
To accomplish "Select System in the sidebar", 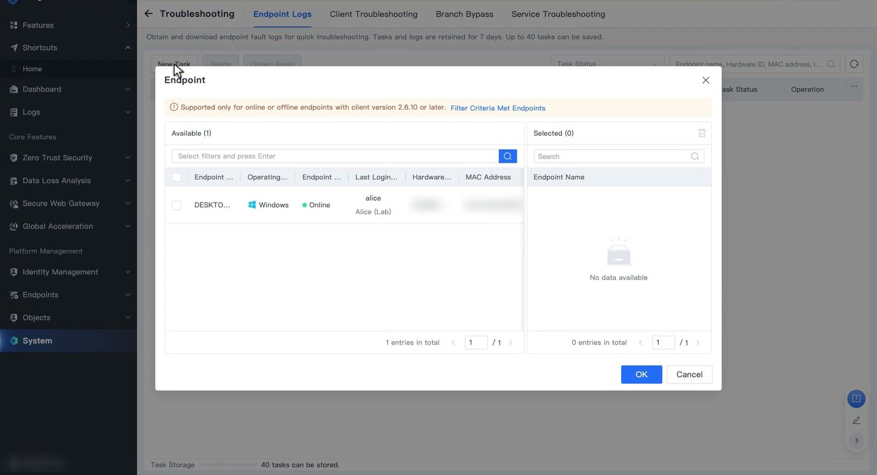I will [x=69, y=341].
